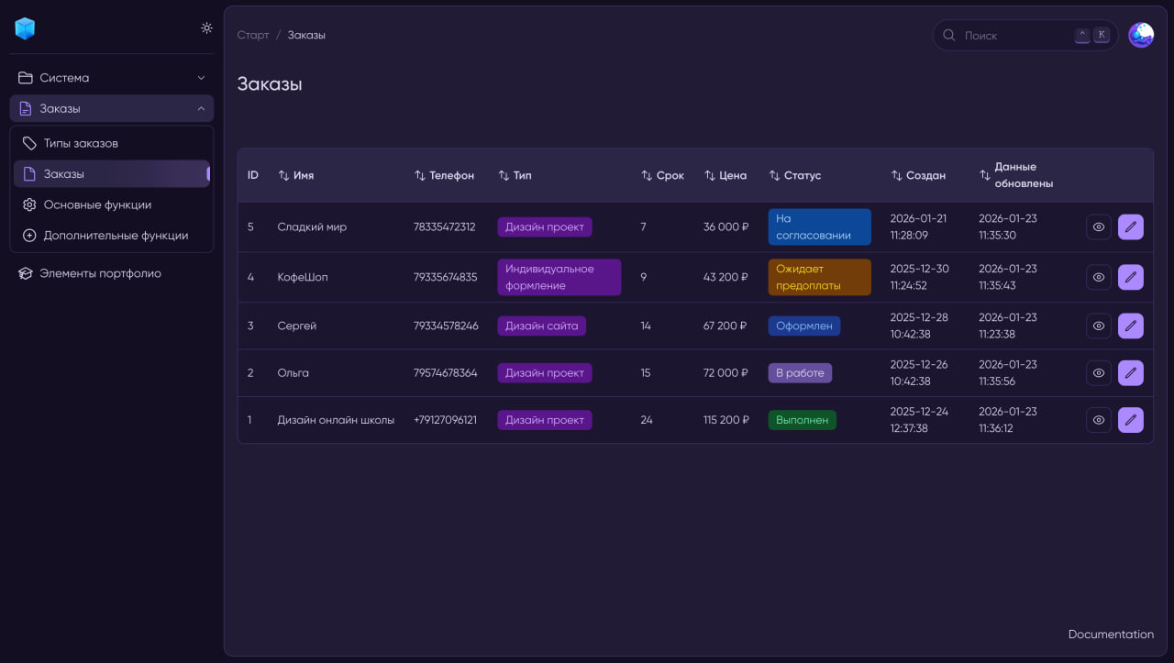View КофеШоп order details with eye icon
The image size is (1174, 663).
pos(1098,277)
